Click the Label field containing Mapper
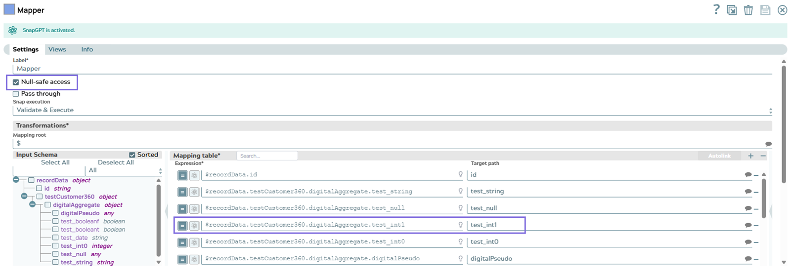Screen dimensions: 791x278 coord(392,69)
